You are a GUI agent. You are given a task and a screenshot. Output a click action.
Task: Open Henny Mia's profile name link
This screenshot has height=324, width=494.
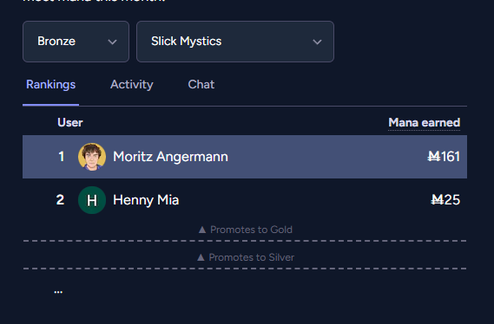pyautogui.click(x=146, y=200)
